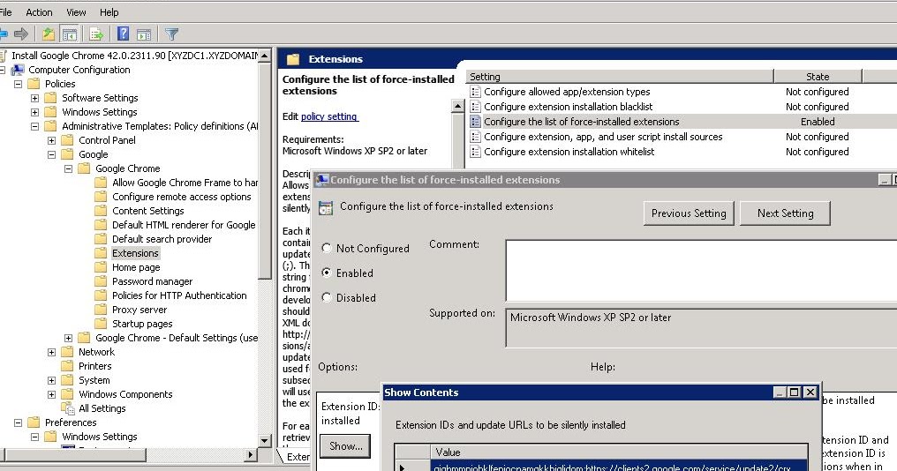Collapse the Preferences node
This screenshot has height=471, width=897.
tap(19, 422)
